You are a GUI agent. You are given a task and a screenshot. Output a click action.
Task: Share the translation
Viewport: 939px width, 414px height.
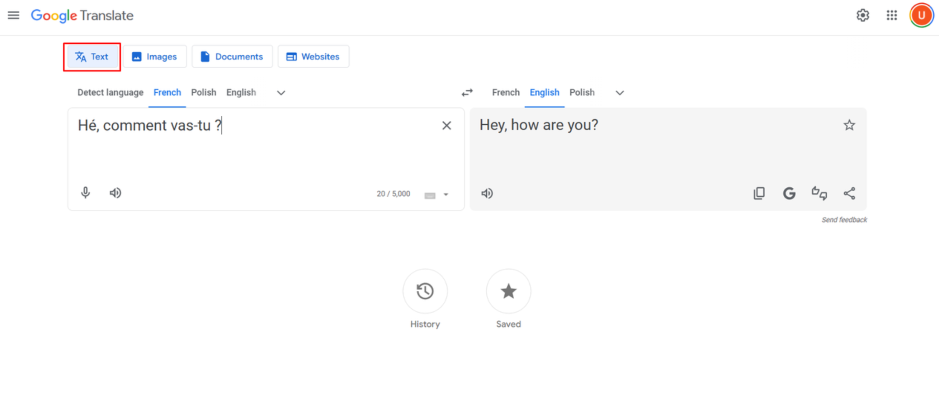pos(849,193)
